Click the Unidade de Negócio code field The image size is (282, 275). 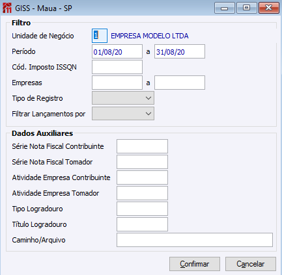pos(100,36)
